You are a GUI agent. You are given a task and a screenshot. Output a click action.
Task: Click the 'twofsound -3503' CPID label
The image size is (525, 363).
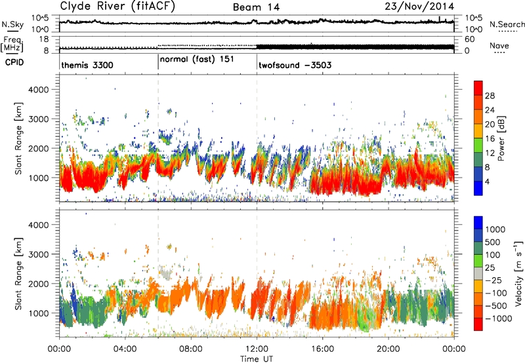click(x=295, y=65)
